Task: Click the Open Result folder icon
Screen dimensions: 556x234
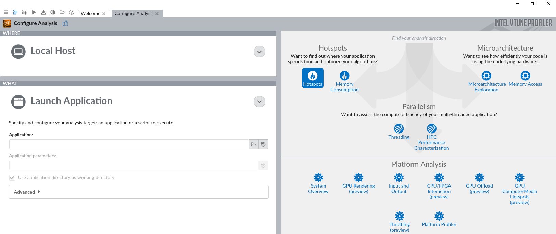Action: click(62, 12)
